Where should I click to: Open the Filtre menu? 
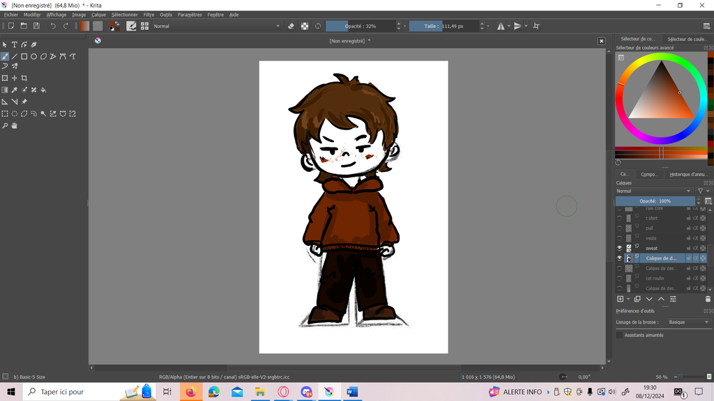click(149, 15)
